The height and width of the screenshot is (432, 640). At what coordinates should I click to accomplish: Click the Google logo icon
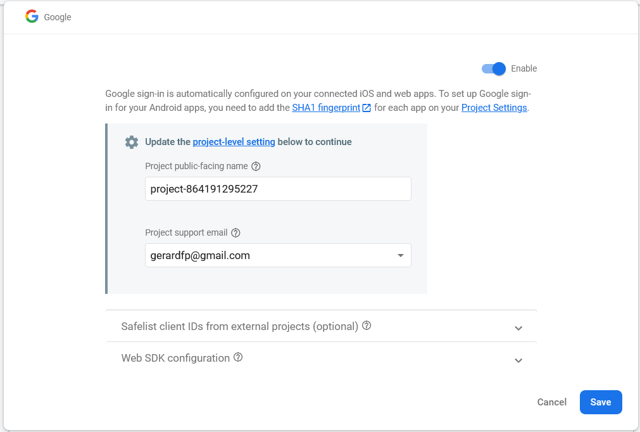tap(32, 16)
